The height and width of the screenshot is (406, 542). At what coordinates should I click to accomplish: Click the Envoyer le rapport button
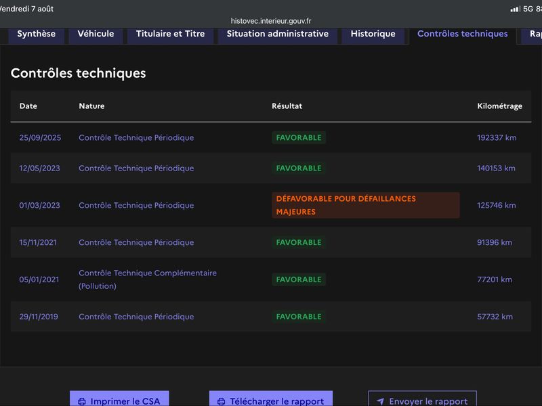(422, 399)
